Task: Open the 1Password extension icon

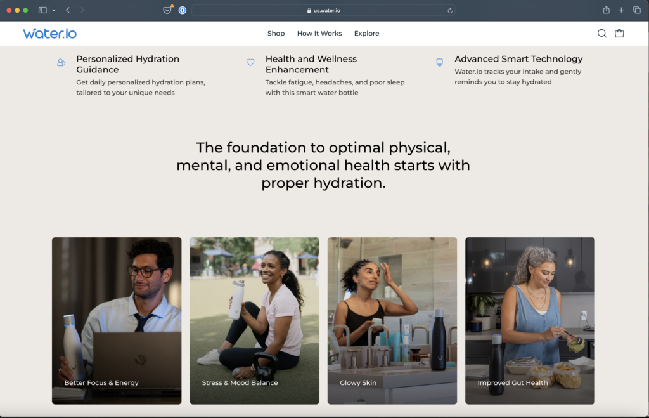Action: pyautogui.click(x=183, y=10)
